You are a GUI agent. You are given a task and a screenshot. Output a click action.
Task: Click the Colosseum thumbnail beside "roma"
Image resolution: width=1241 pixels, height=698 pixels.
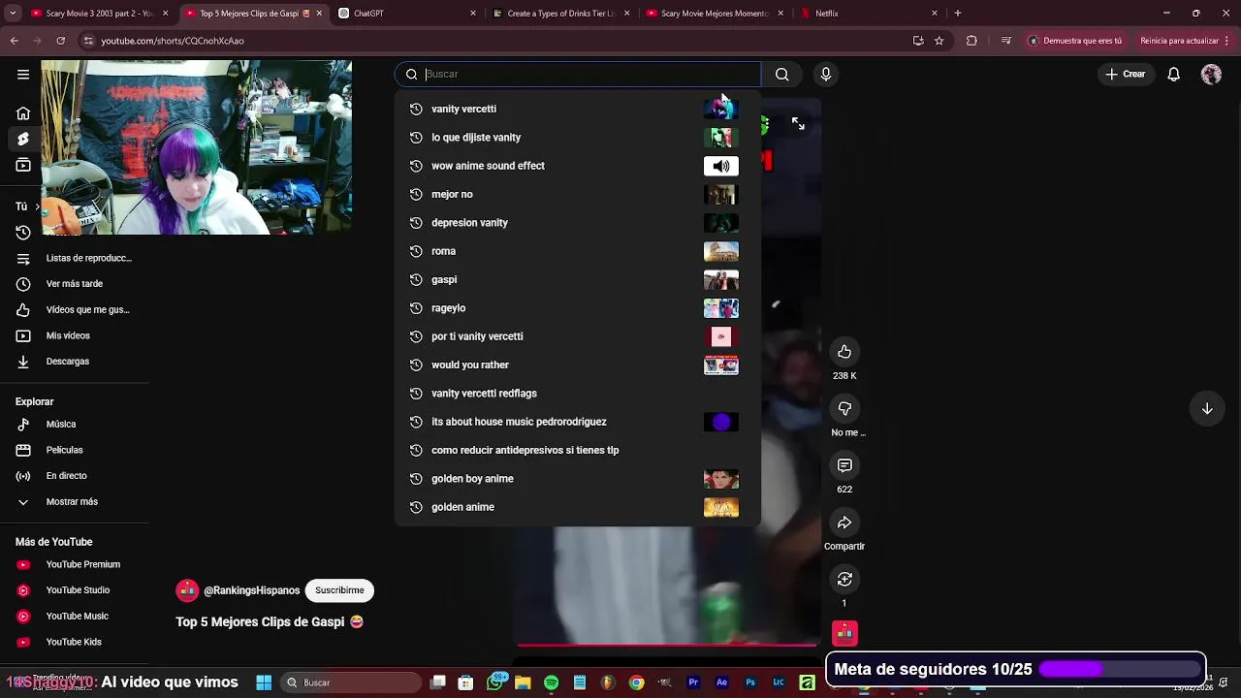(720, 251)
